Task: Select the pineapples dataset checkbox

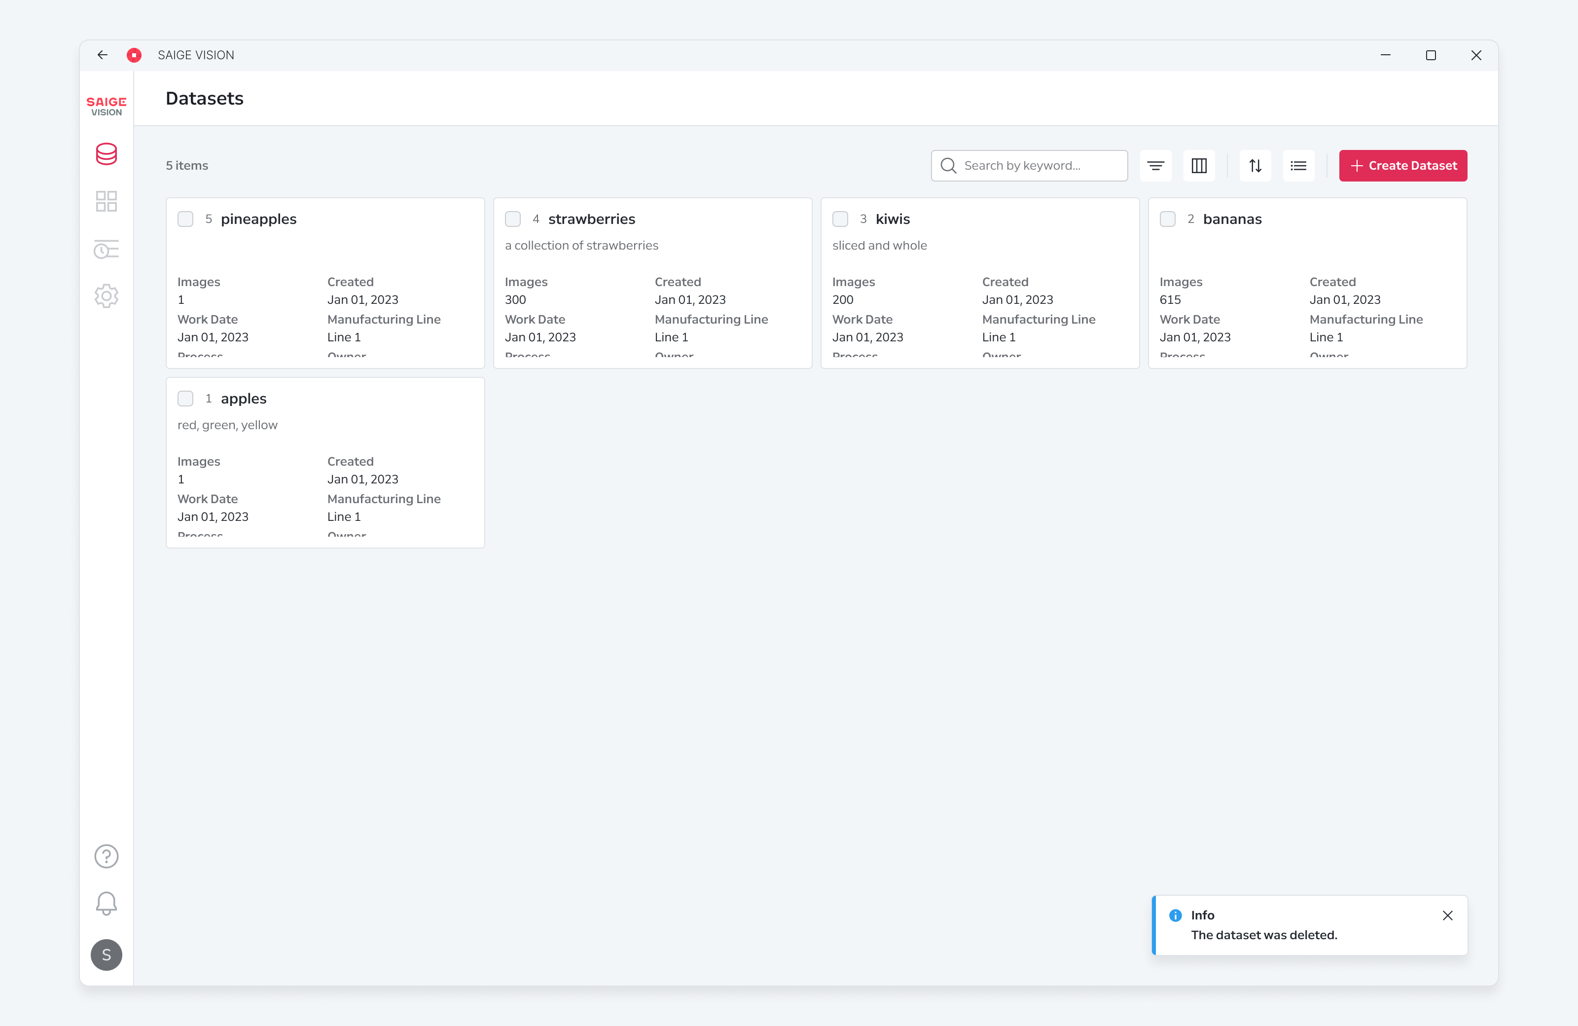Action: point(185,219)
